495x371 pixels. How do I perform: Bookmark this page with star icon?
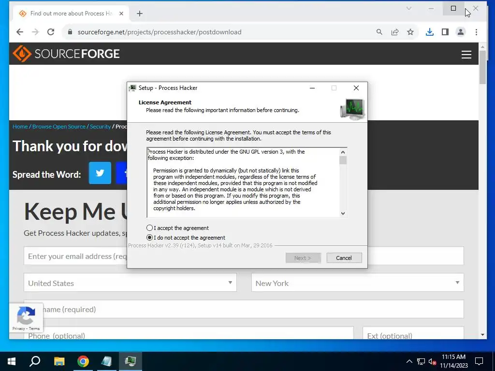tap(410, 32)
